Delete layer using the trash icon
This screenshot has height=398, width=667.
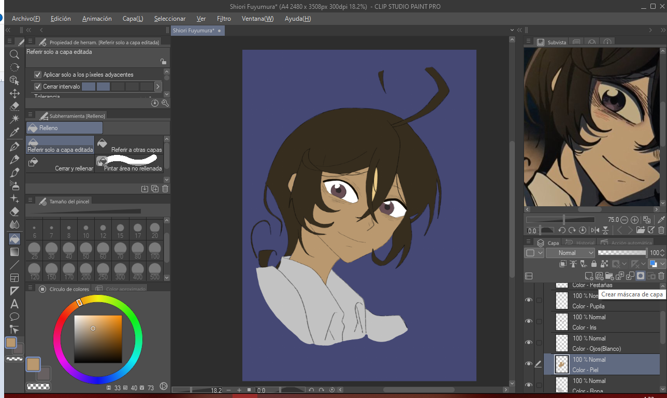coord(661,276)
